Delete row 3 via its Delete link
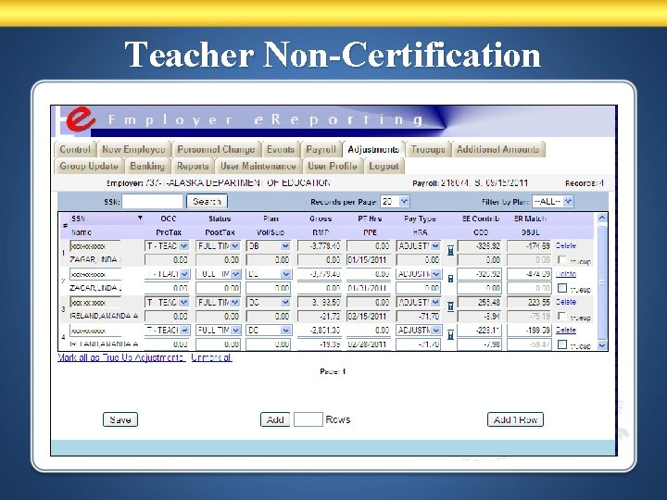667x500 pixels. (x=566, y=302)
